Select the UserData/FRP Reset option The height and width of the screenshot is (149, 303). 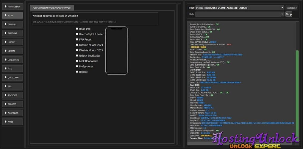pyautogui.click(x=90, y=34)
